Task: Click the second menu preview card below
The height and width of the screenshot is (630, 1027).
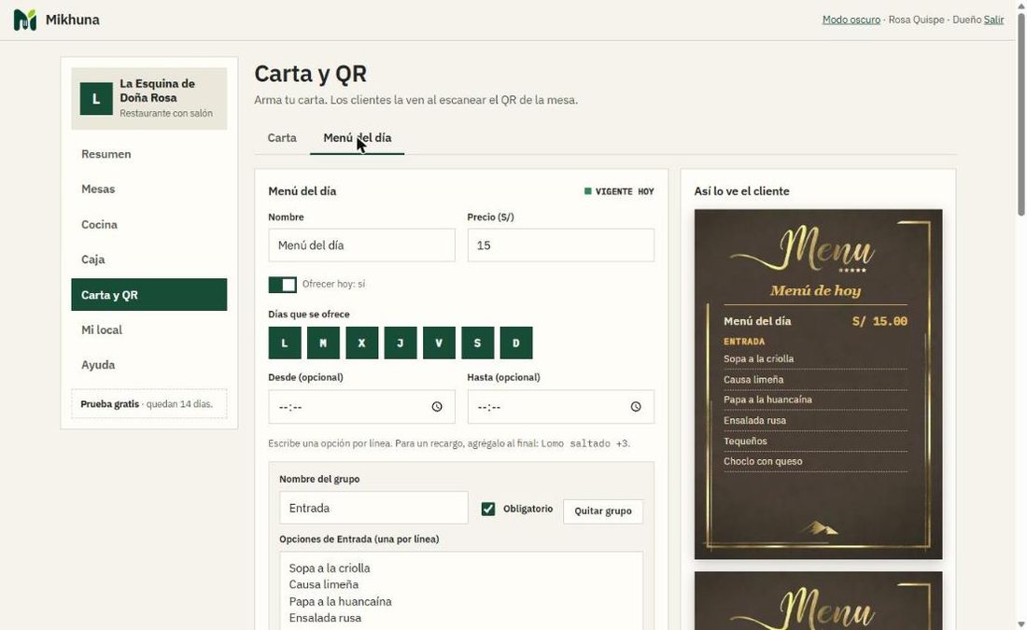Action: coord(818,600)
